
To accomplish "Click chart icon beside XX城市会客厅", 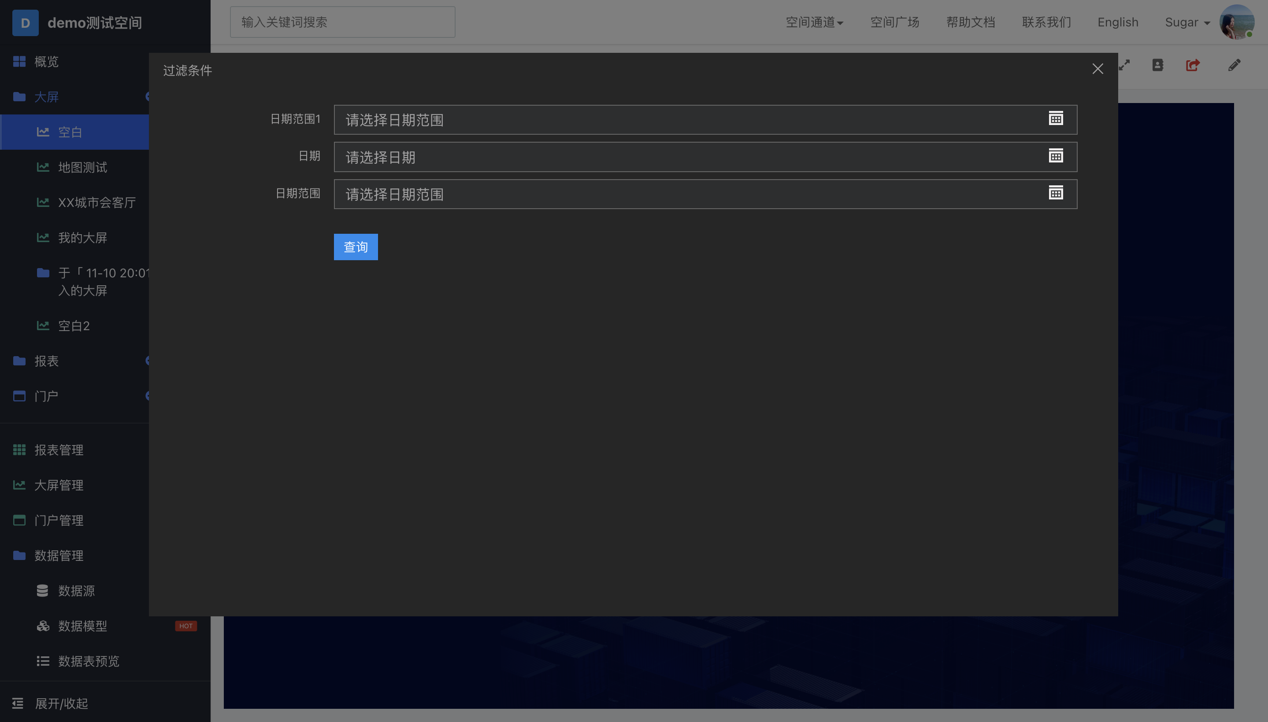I will pos(43,203).
